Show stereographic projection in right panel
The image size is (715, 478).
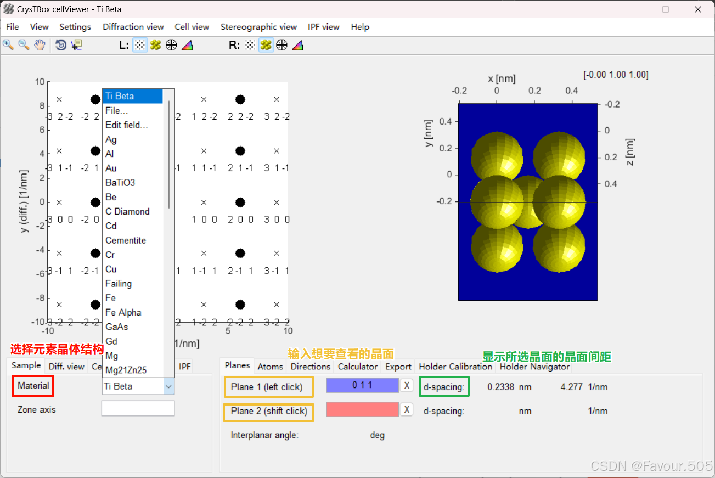pos(282,45)
